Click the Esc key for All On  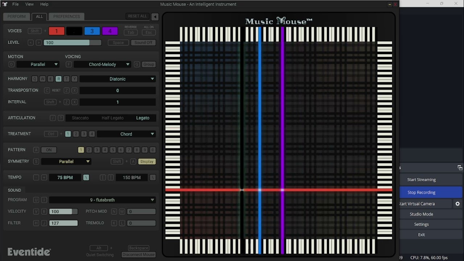click(x=149, y=32)
